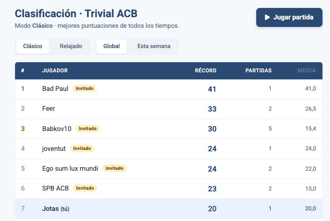Image resolution: width=330 pixels, height=221 pixels.
Task: Select player Feer in the ranking
Action: pyautogui.click(x=49, y=109)
